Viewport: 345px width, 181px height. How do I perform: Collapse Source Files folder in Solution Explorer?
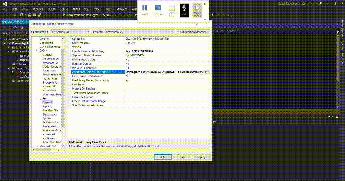click(x=8, y=68)
